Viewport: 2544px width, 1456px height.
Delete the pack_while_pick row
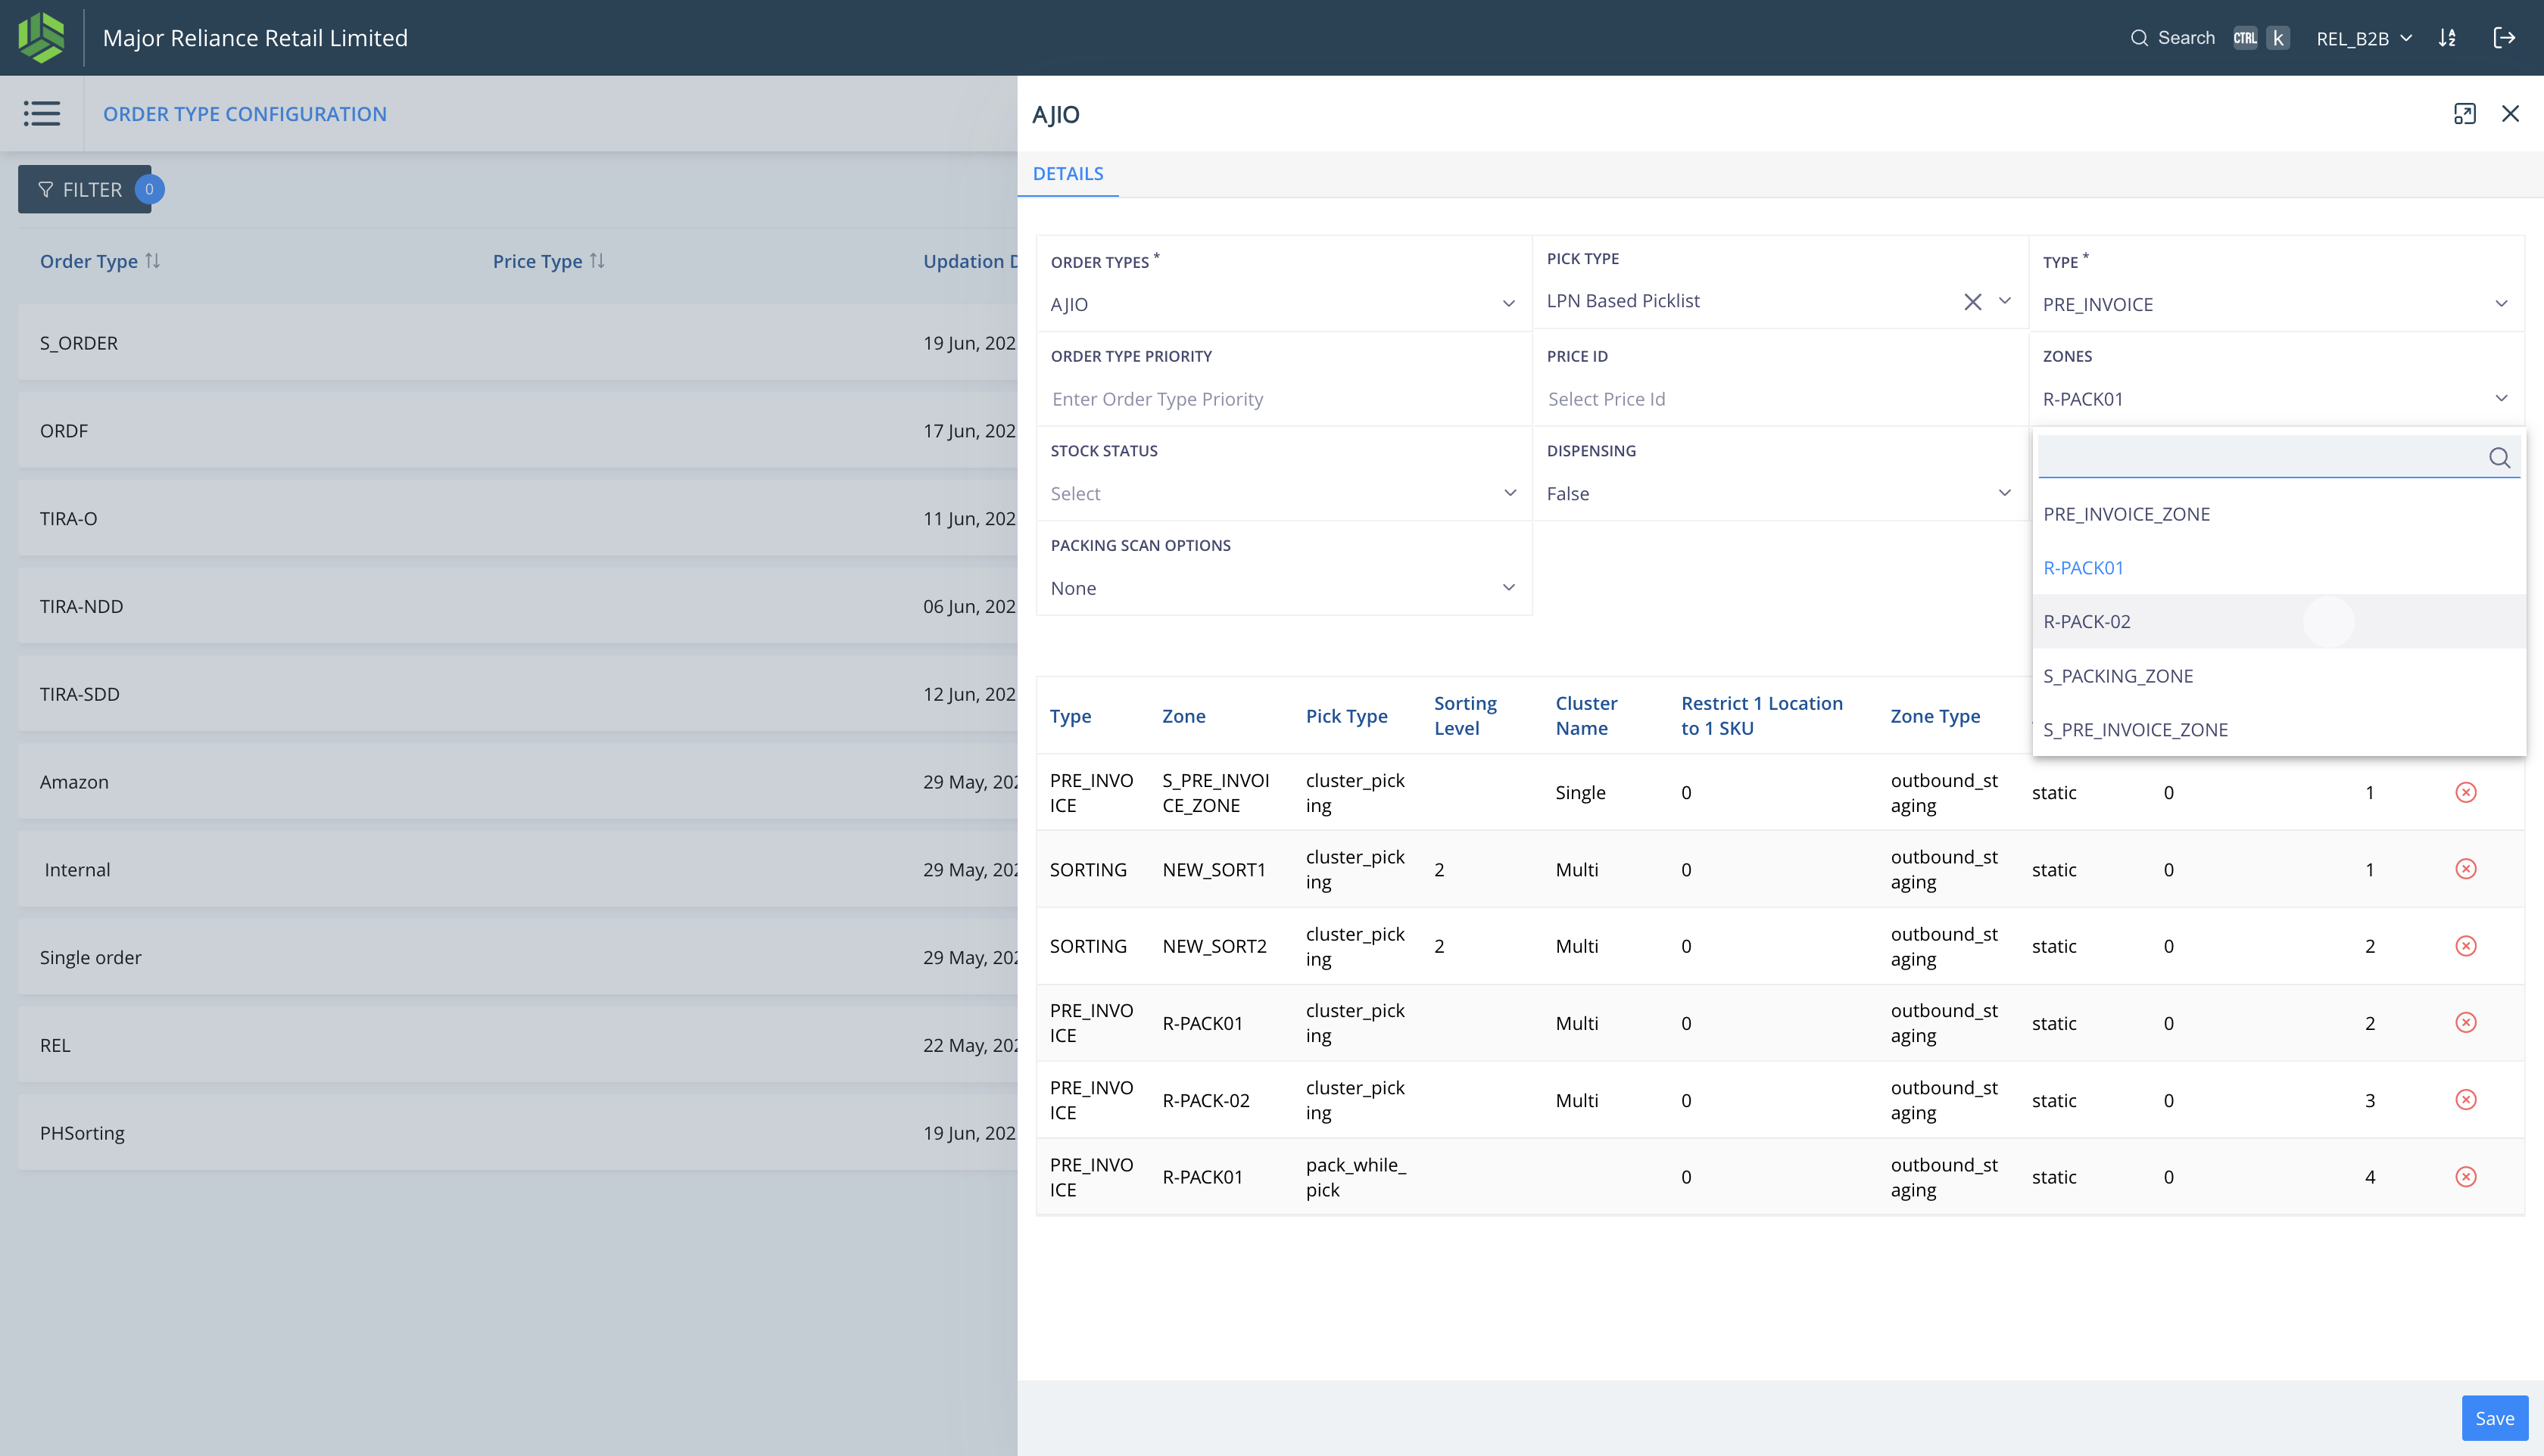(x=2465, y=1176)
